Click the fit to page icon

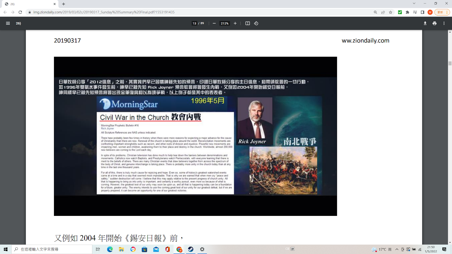pos(247,23)
